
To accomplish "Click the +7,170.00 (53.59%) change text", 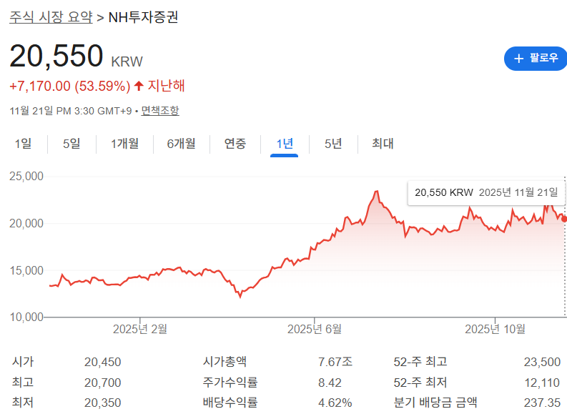I will [x=70, y=87].
